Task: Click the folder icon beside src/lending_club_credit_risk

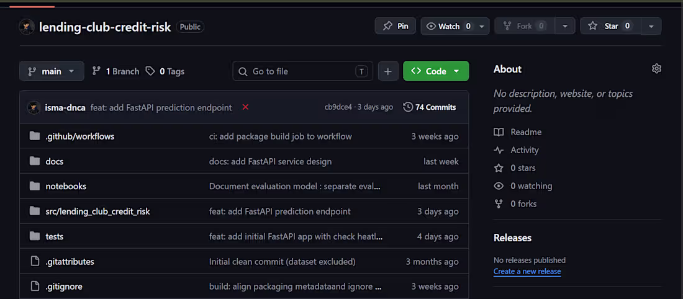Action: click(x=34, y=211)
